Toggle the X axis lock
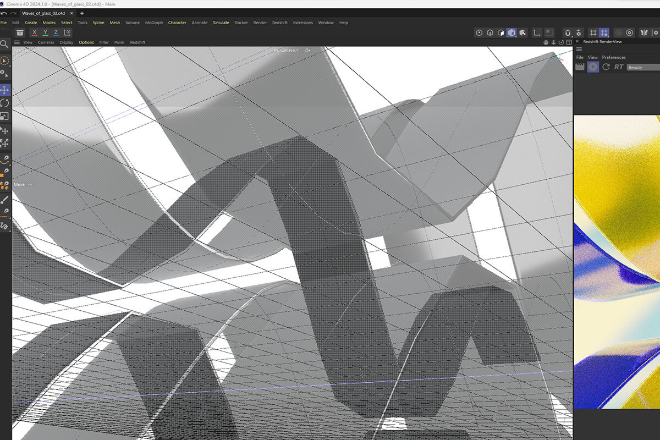 point(35,32)
